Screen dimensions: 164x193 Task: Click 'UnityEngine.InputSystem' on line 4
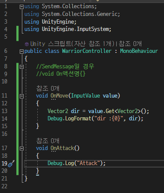76,29
